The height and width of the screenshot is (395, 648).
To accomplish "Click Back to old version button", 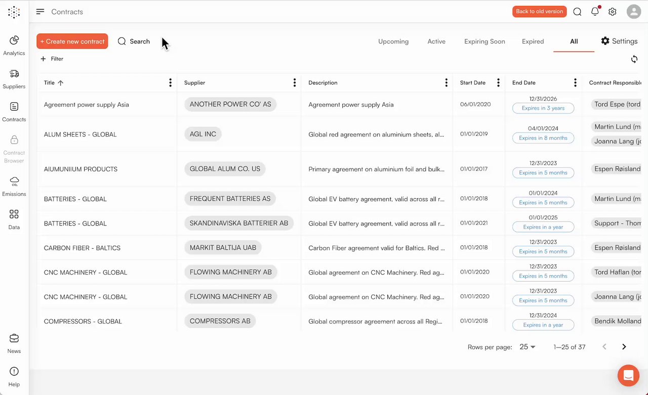I will (x=539, y=12).
